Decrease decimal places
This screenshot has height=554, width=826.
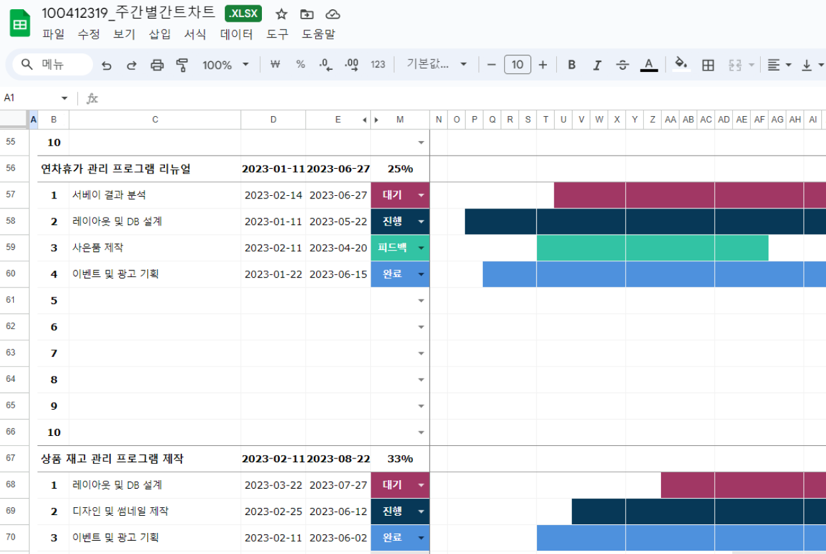326,65
